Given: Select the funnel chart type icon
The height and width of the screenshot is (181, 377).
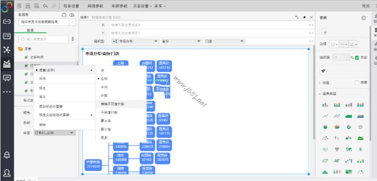Looking at the screenshot, I should [x=337, y=149].
